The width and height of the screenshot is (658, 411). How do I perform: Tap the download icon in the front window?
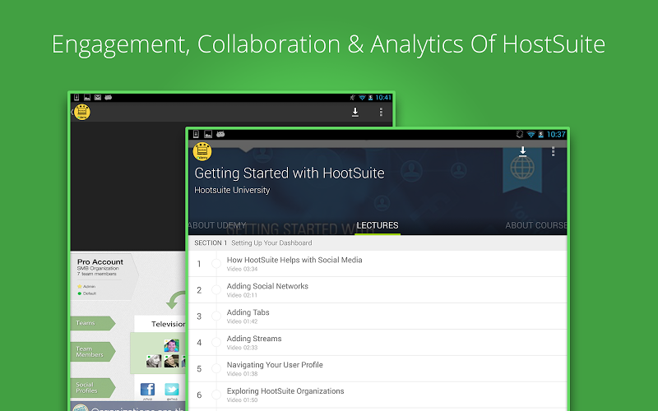tap(522, 151)
